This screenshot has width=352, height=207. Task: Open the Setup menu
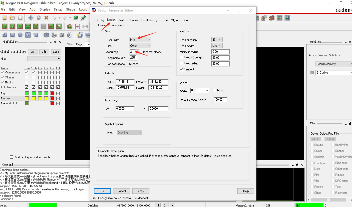coord(58,9)
